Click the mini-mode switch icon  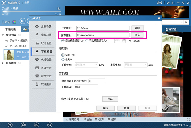tap(168, 3)
